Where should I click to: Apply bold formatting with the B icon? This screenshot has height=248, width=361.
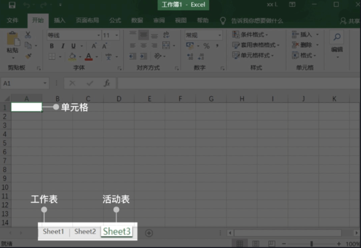52,46
